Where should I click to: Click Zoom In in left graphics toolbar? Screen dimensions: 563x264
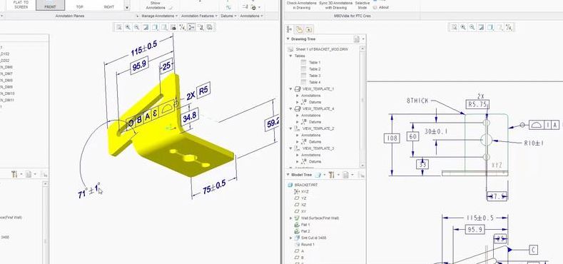128,27
